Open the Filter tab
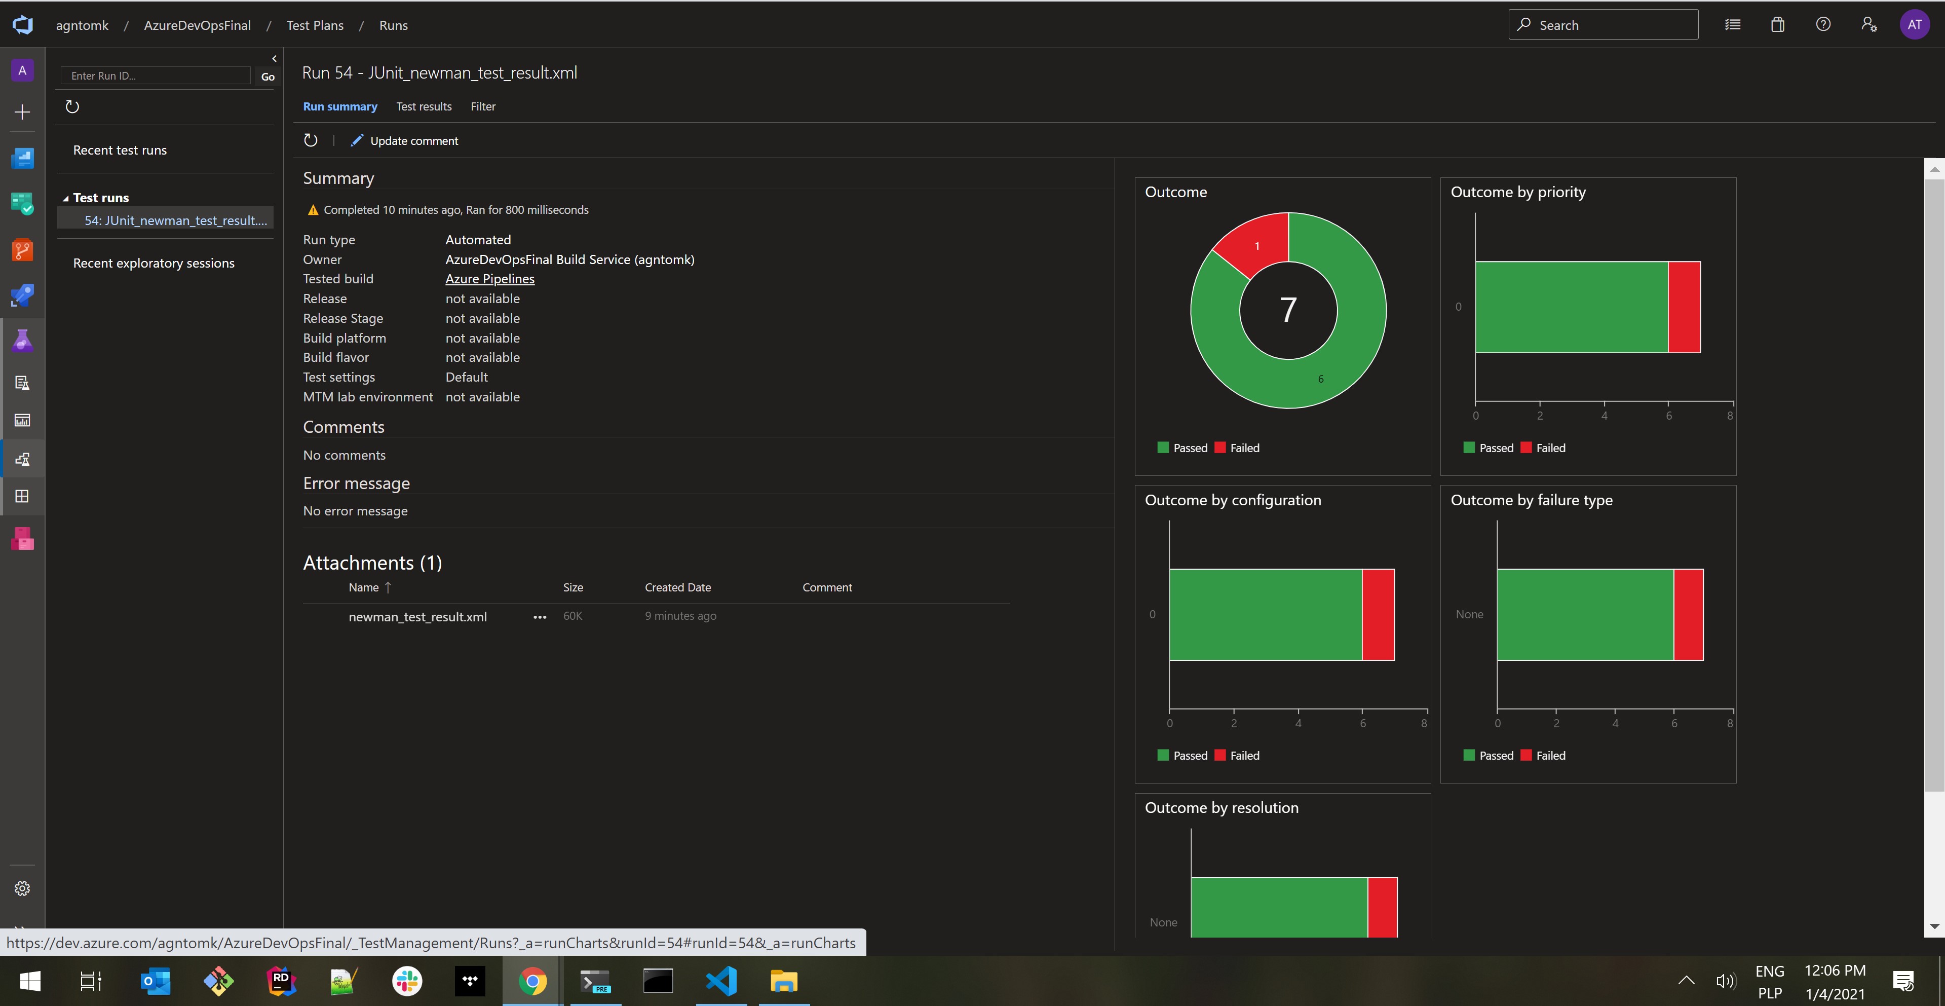Image resolution: width=1945 pixels, height=1006 pixels. (483, 106)
